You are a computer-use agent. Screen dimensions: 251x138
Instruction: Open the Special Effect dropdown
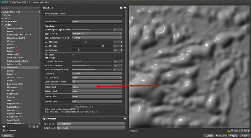pos(97,91)
